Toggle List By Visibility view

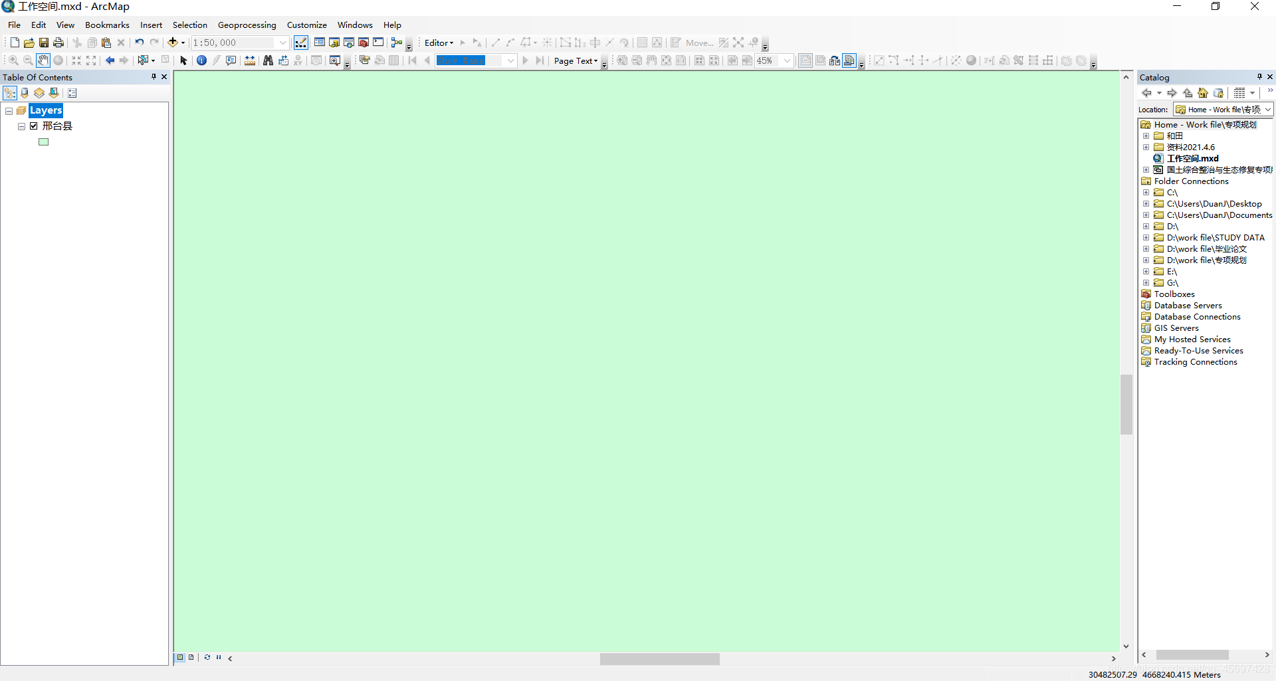[39, 93]
